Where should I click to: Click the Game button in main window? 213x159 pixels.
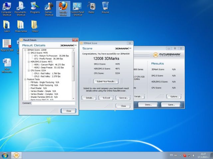(x=171, y=105)
